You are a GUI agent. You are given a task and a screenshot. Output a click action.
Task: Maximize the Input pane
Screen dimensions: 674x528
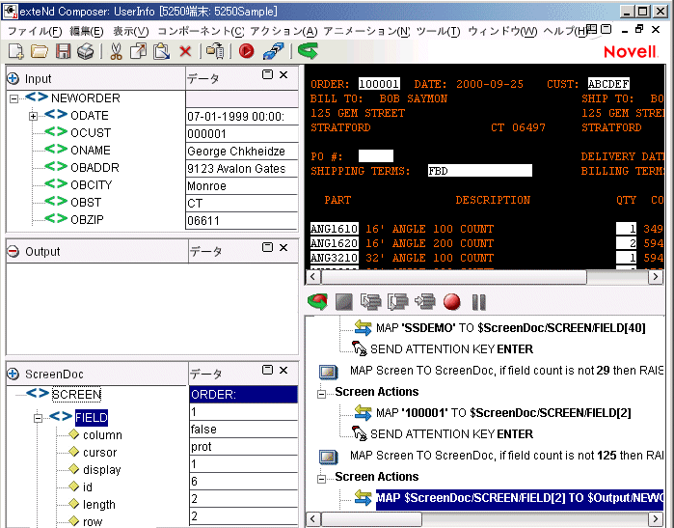tap(267, 74)
